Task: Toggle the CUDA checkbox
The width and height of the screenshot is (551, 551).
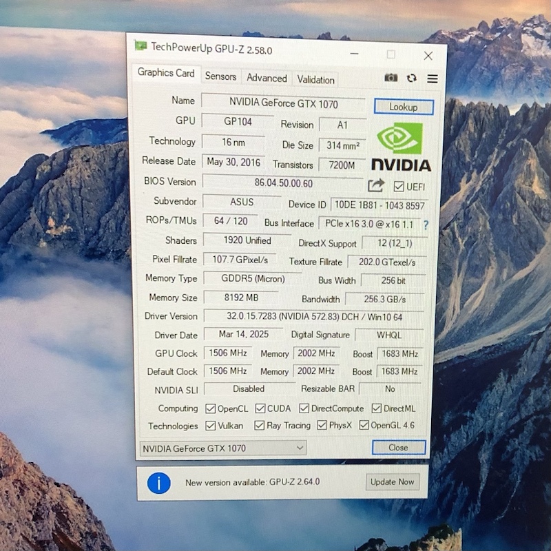Action: point(260,408)
